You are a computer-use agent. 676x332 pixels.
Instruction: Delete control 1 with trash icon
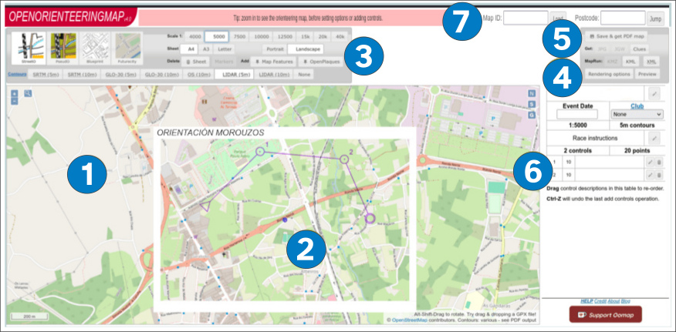660,163
